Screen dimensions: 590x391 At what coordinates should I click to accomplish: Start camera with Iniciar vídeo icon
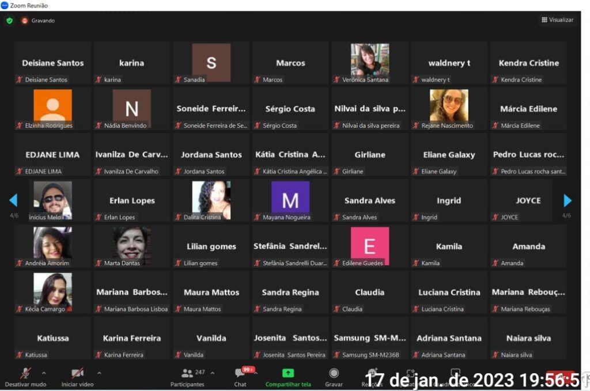(x=77, y=373)
